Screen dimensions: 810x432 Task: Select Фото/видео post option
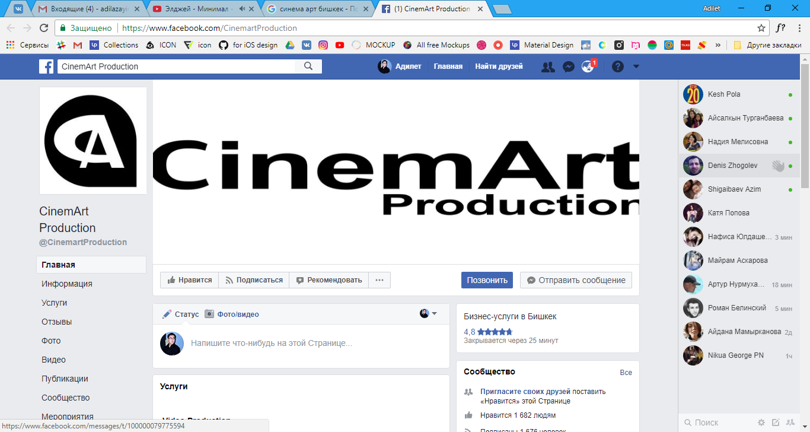(232, 314)
